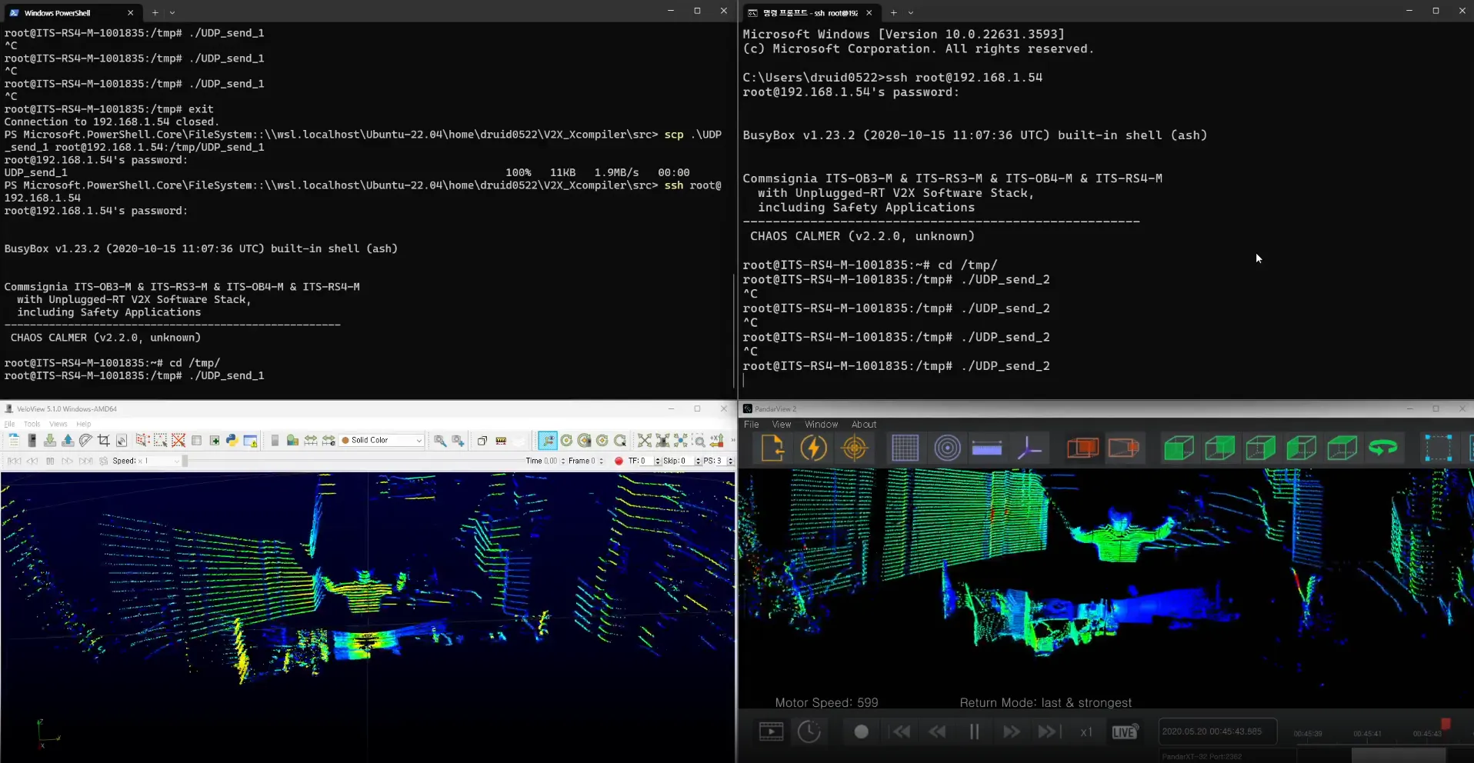Open the Window menu in PandarView

[x=821, y=424]
